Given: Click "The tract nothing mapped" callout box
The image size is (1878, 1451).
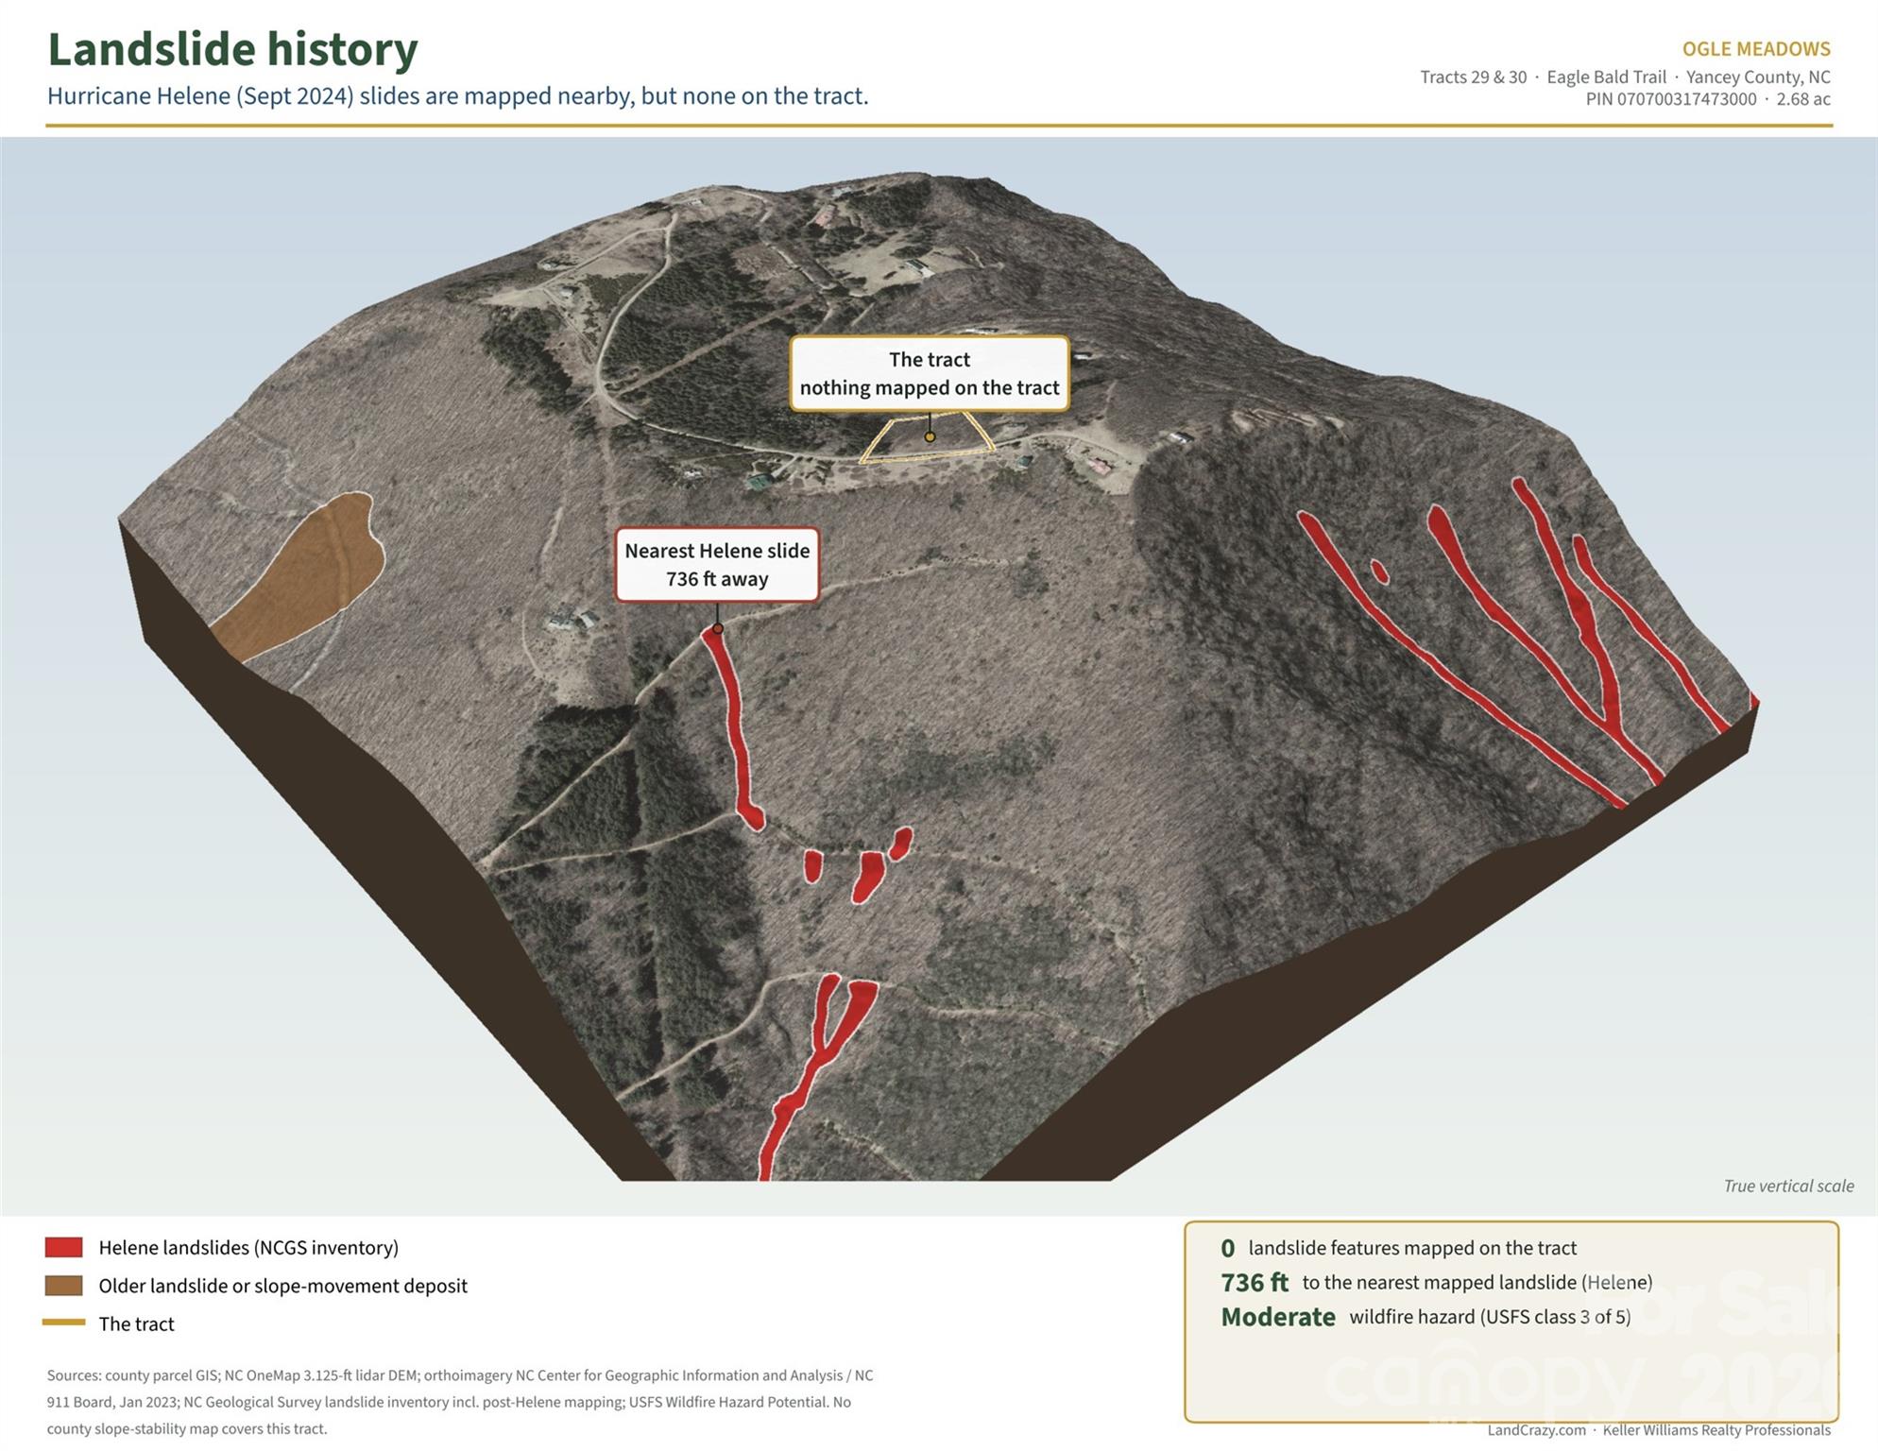Looking at the screenshot, I should (x=930, y=373).
